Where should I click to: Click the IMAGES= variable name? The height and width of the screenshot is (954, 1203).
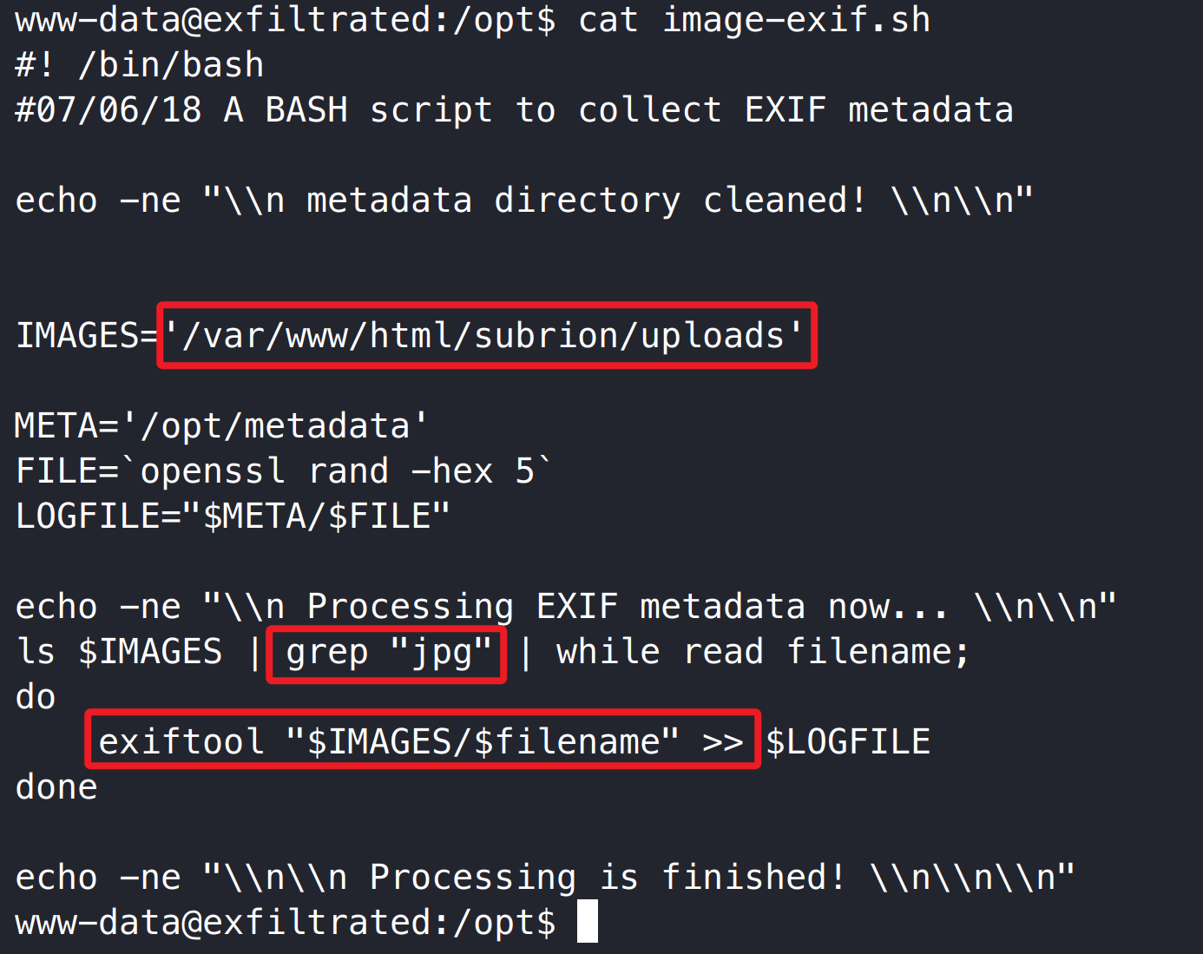[84, 336]
